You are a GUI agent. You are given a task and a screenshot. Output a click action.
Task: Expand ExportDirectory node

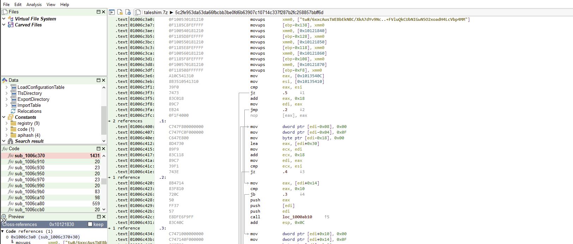coord(7,99)
